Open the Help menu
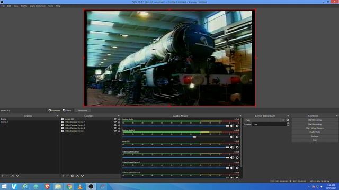This screenshot has width=339, height=190. (58, 6)
